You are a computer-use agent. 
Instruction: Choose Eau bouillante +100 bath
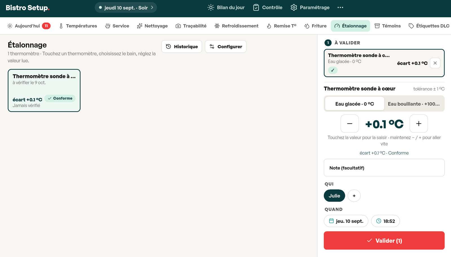click(x=414, y=104)
